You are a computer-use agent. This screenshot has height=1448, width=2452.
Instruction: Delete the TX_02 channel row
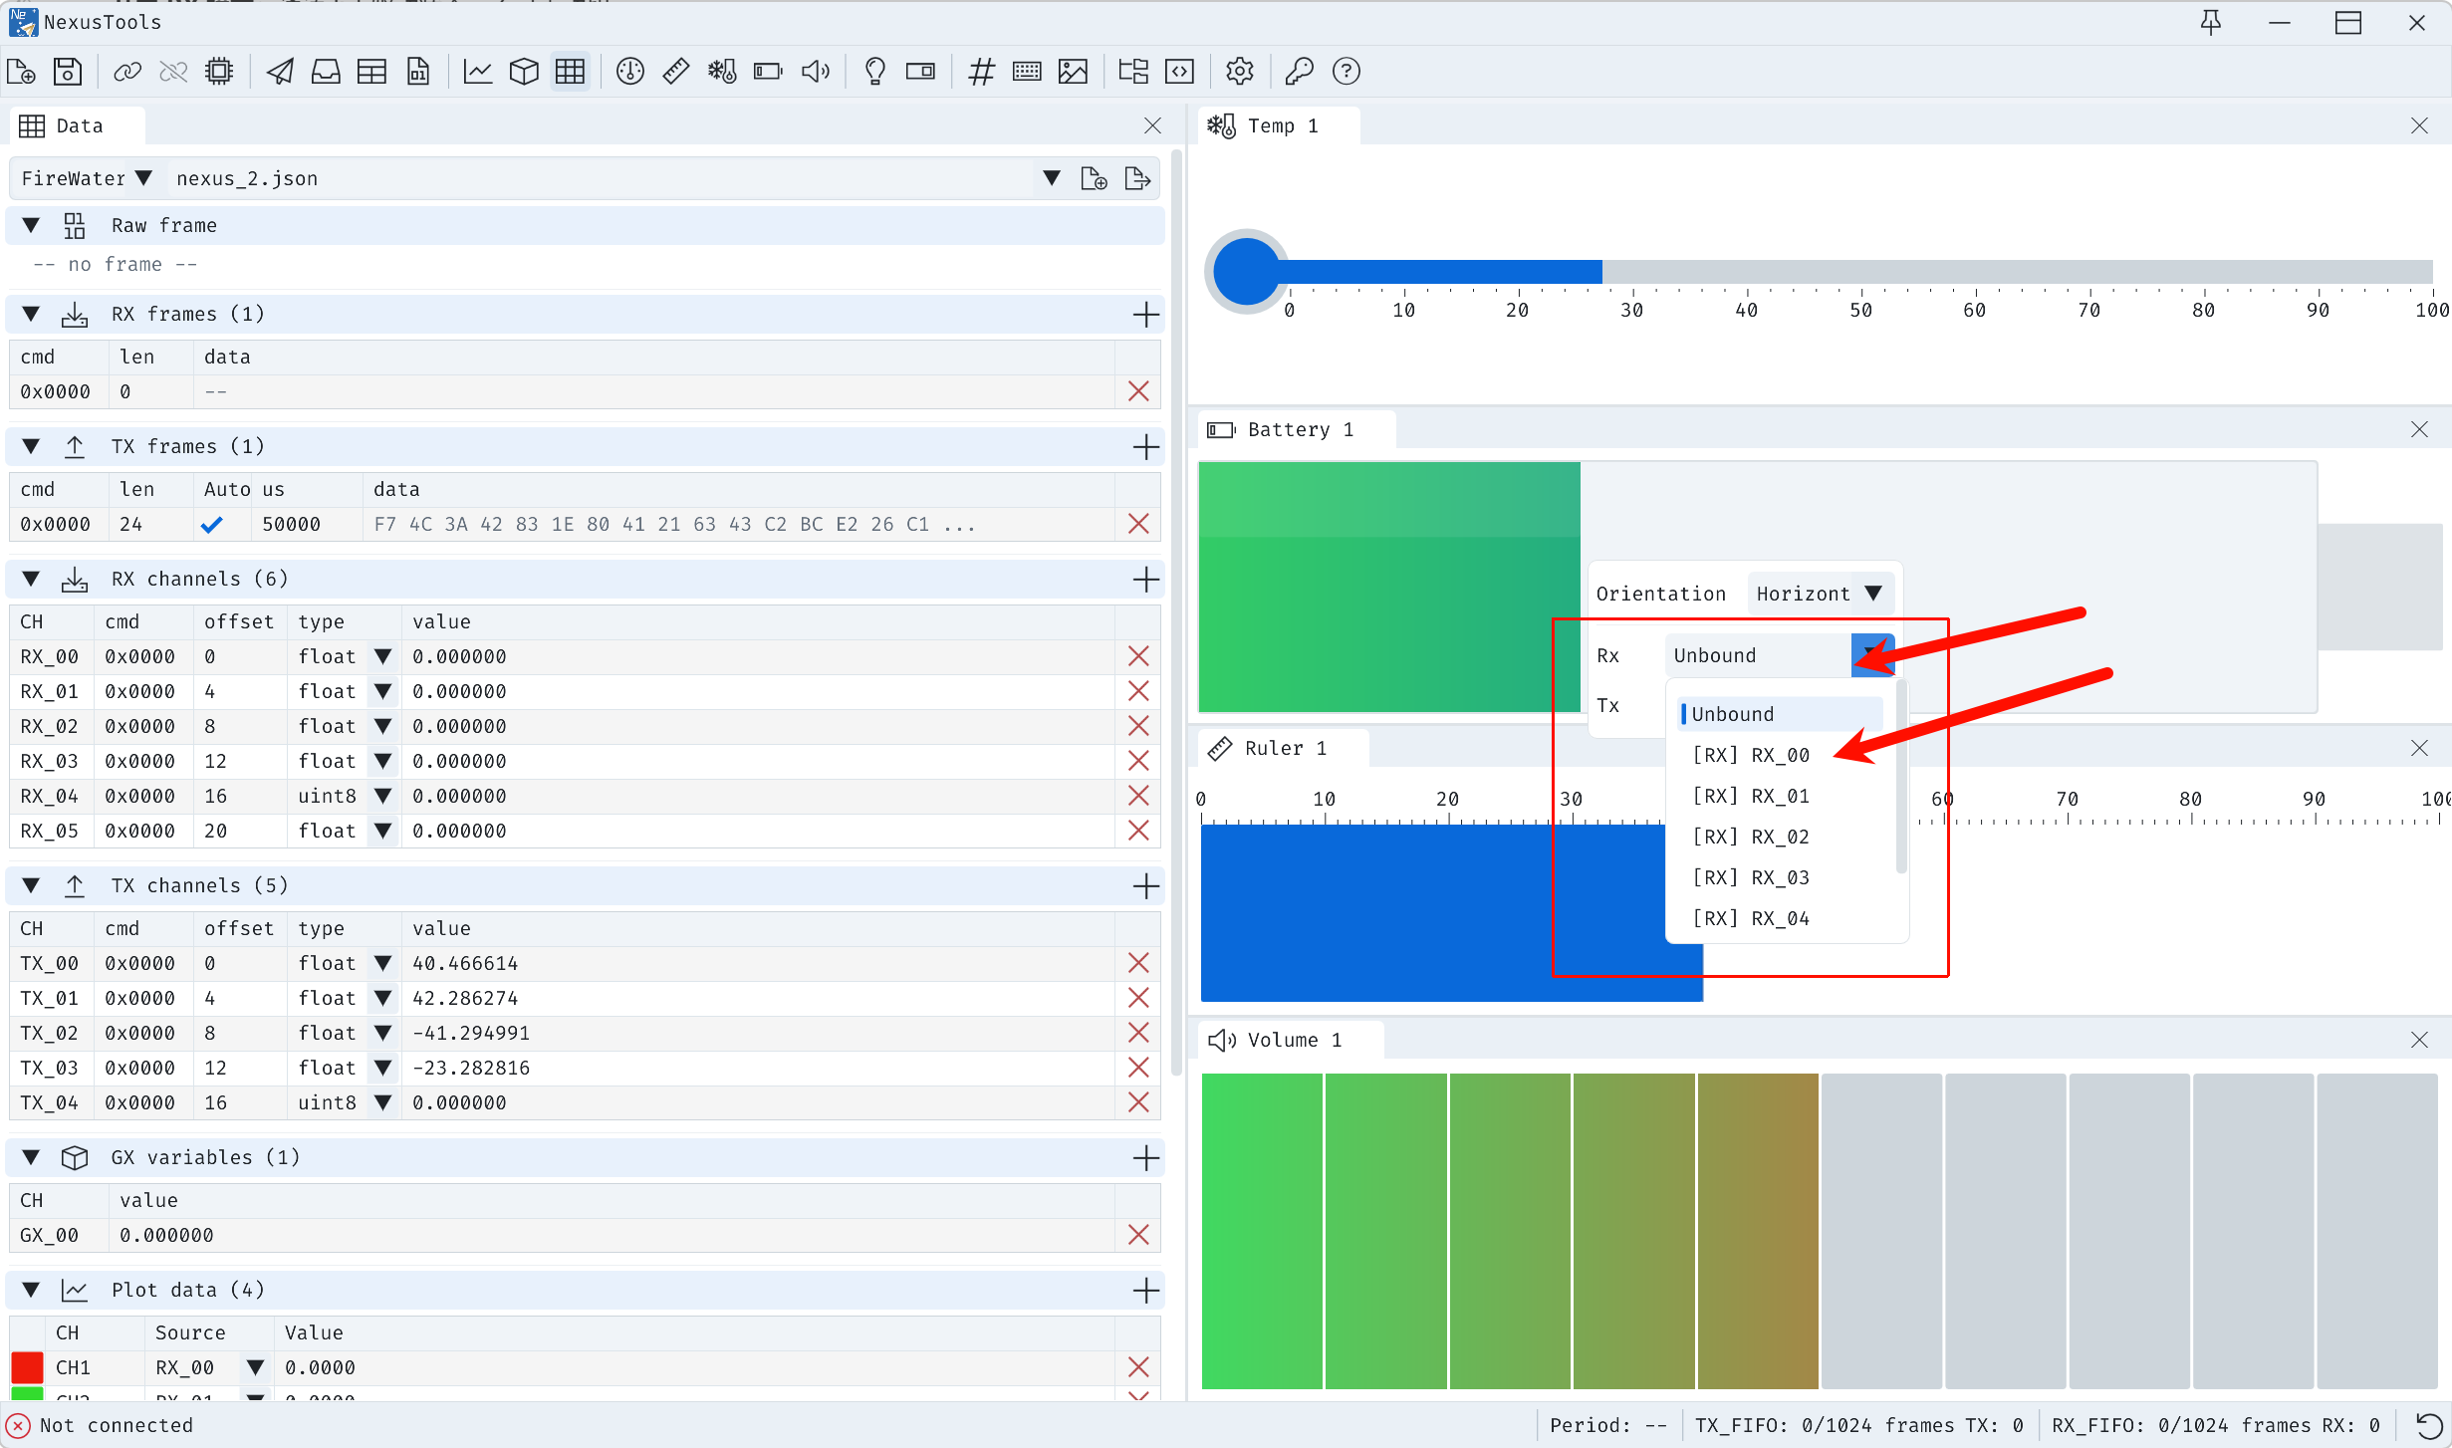[1138, 1033]
